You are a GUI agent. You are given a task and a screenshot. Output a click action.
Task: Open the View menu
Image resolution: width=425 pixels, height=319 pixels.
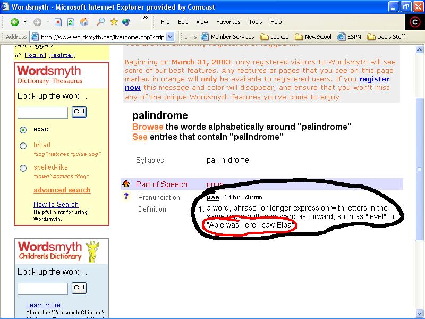click(x=202, y=22)
